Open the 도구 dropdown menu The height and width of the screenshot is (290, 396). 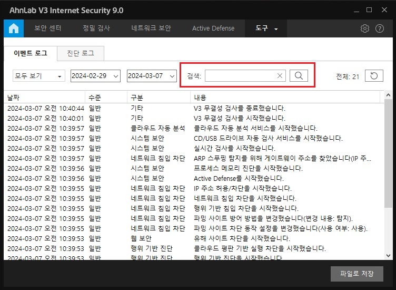coord(266,28)
